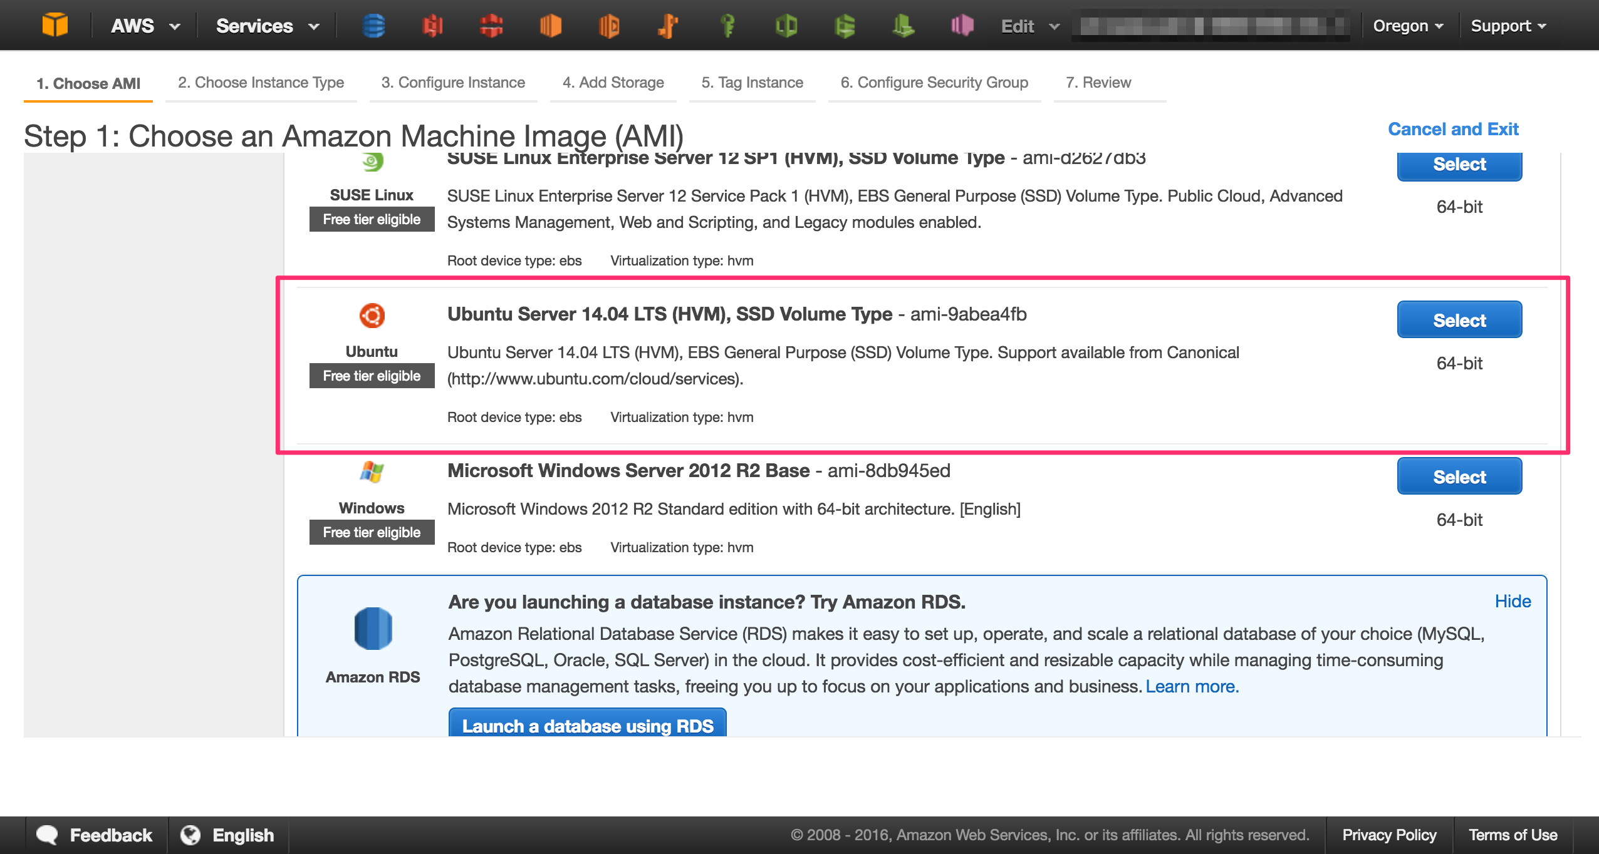The height and width of the screenshot is (854, 1599).
Task: Click the blurred account name menu
Action: click(1210, 26)
